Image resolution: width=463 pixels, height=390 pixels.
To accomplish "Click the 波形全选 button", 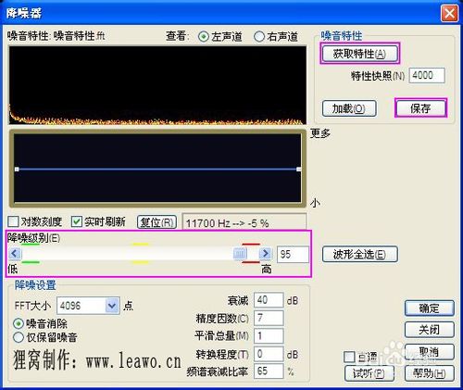I will point(359,254).
